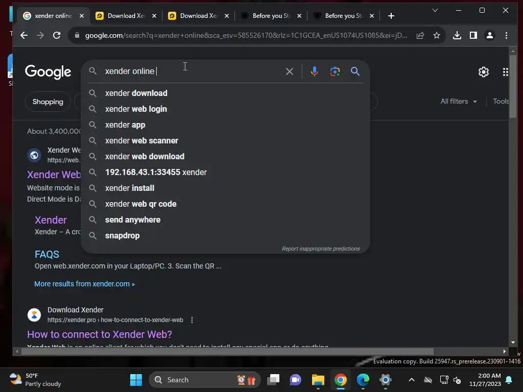Choose suggestion 'xender install'
This screenshot has height=392, width=523.
(225, 188)
